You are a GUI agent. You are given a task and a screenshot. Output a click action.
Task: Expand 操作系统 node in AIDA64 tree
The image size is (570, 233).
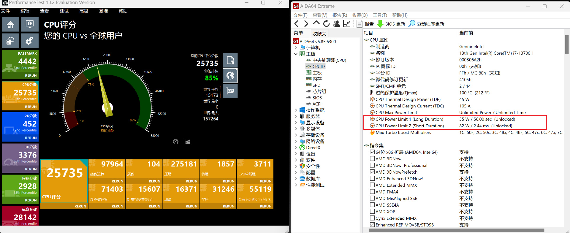coord(296,110)
